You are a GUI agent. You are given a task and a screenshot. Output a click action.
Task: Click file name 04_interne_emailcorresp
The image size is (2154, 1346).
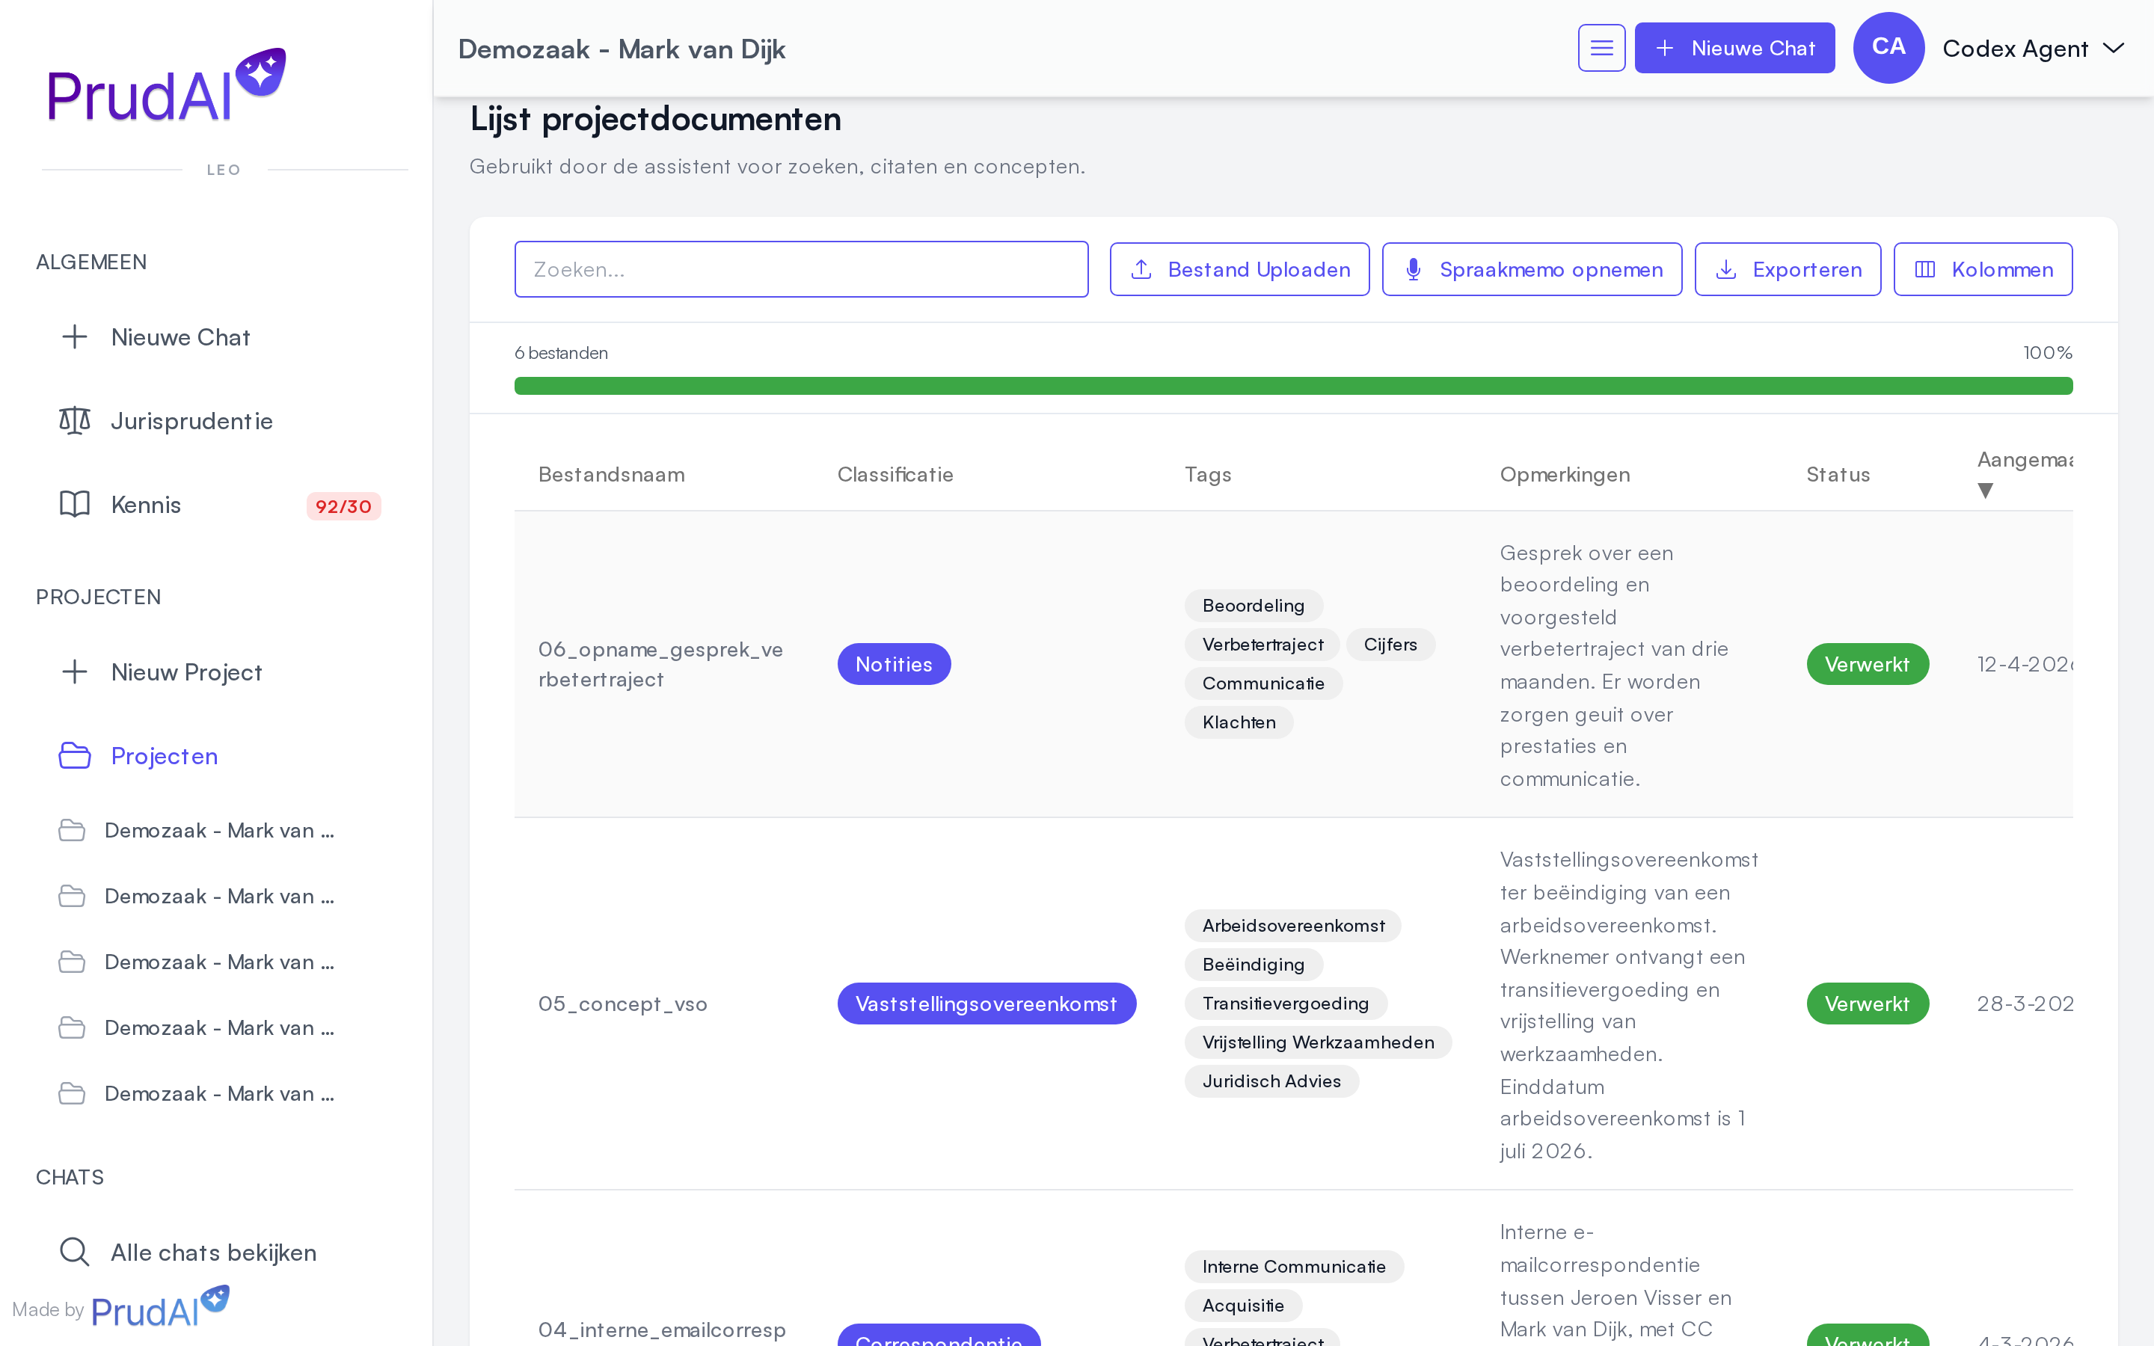tap(661, 1330)
